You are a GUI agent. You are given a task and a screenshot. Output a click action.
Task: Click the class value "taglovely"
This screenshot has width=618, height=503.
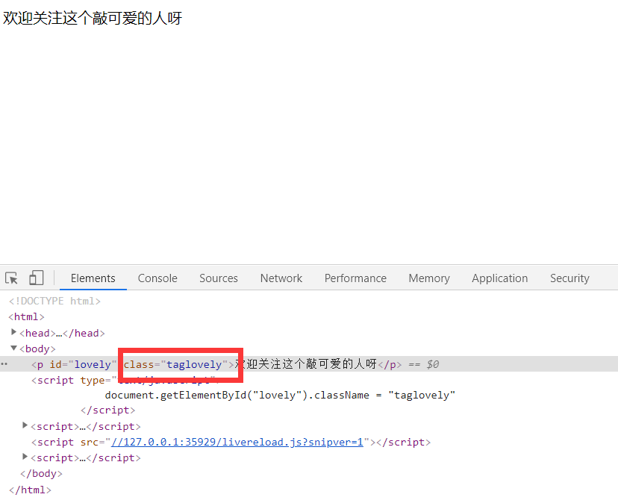[194, 364]
